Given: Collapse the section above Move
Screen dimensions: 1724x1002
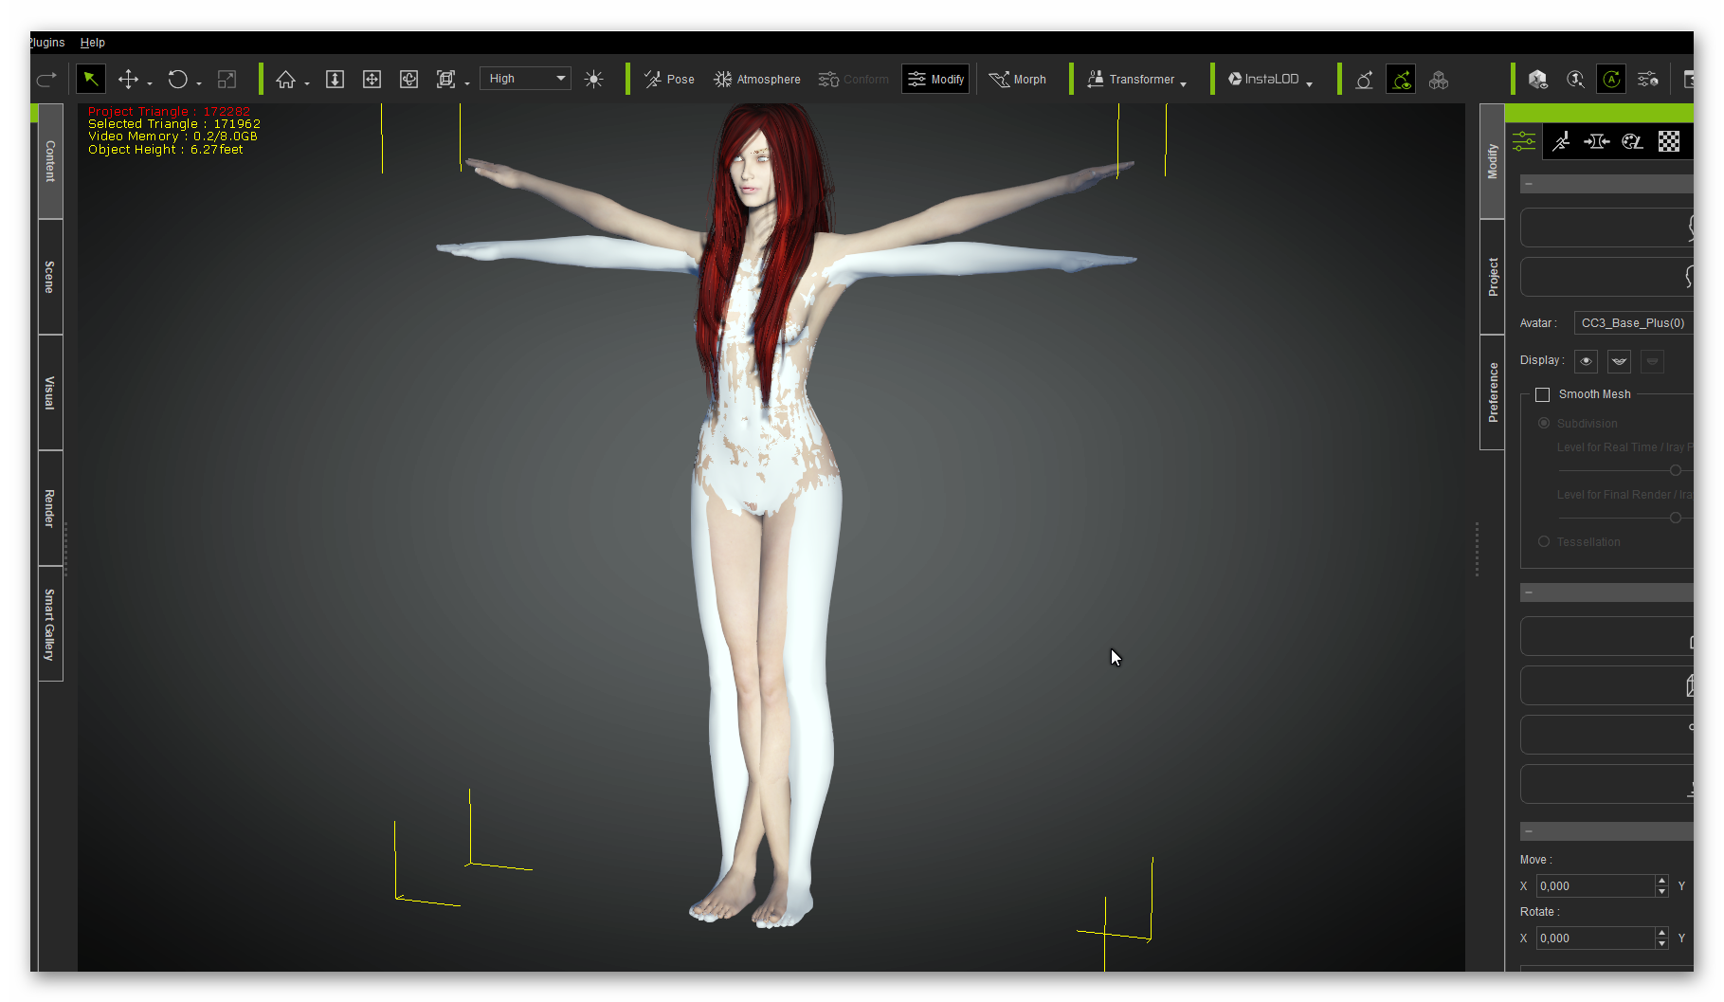Looking at the screenshot, I should click(x=1529, y=831).
